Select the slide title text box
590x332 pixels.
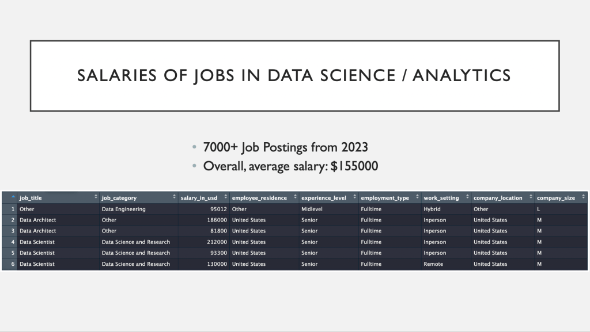(x=294, y=75)
